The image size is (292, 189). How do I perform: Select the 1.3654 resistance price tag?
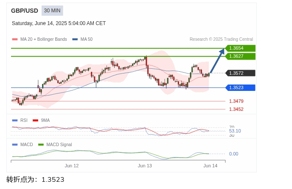[x=240, y=48]
